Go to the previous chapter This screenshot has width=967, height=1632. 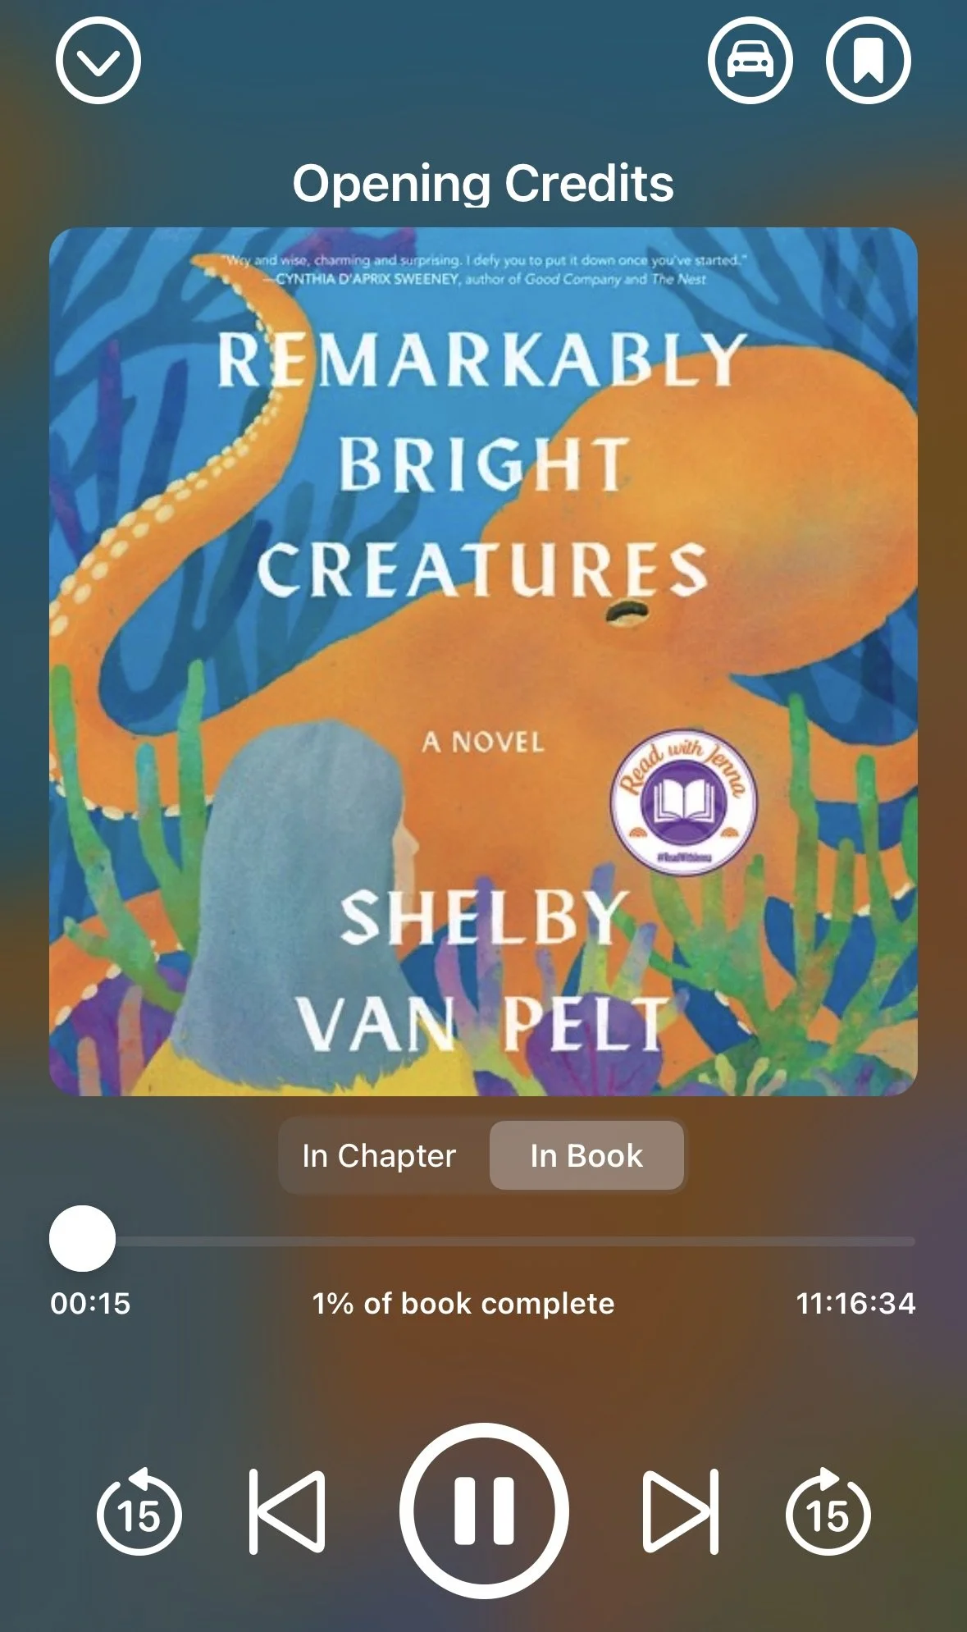tap(287, 1511)
